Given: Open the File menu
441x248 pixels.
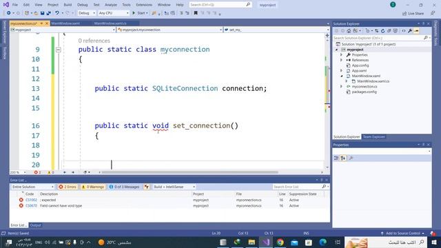Looking at the screenshot, I should [15, 5].
